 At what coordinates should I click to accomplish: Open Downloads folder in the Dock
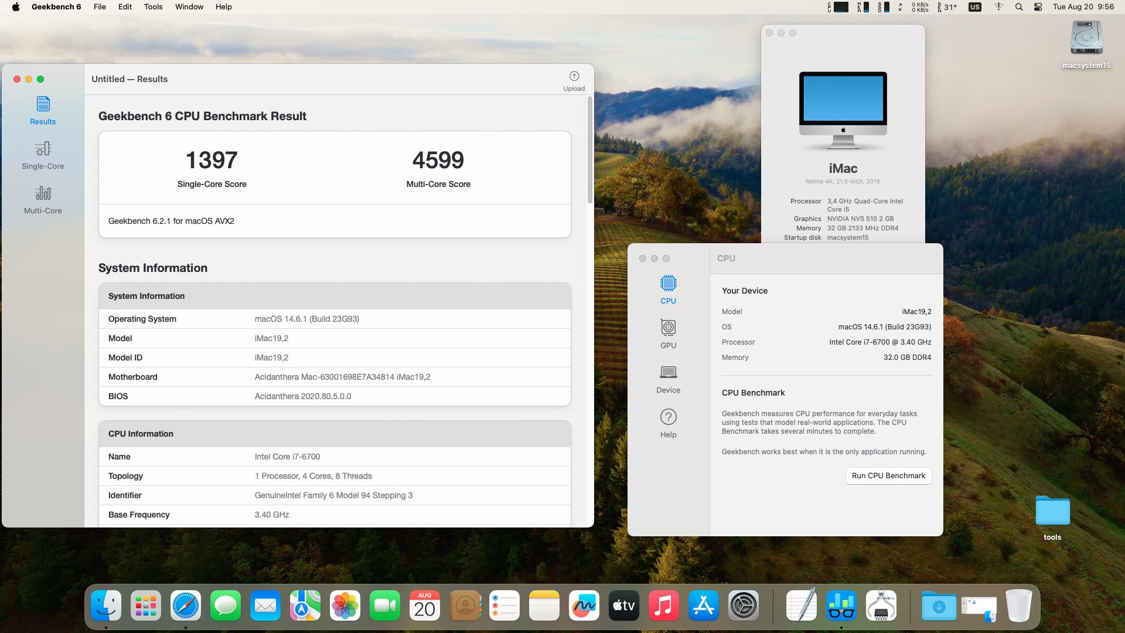(x=939, y=605)
